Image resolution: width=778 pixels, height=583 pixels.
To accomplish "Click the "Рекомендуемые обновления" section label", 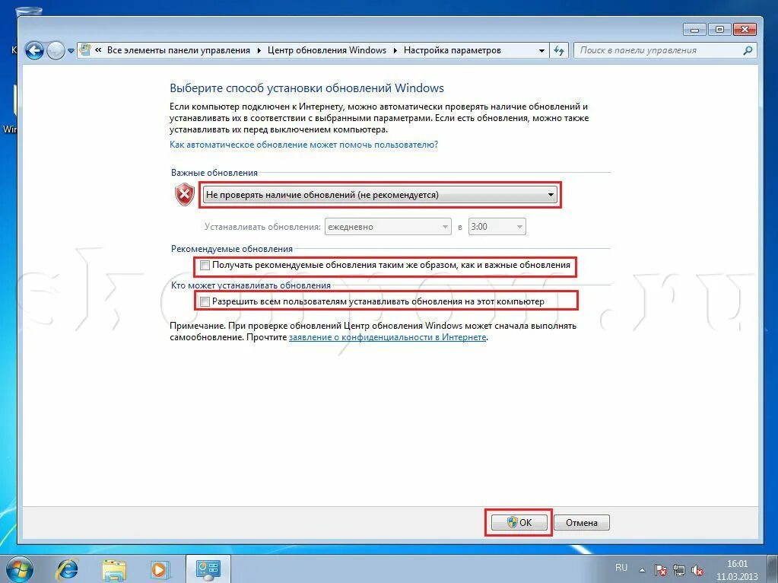I will (232, 249).
